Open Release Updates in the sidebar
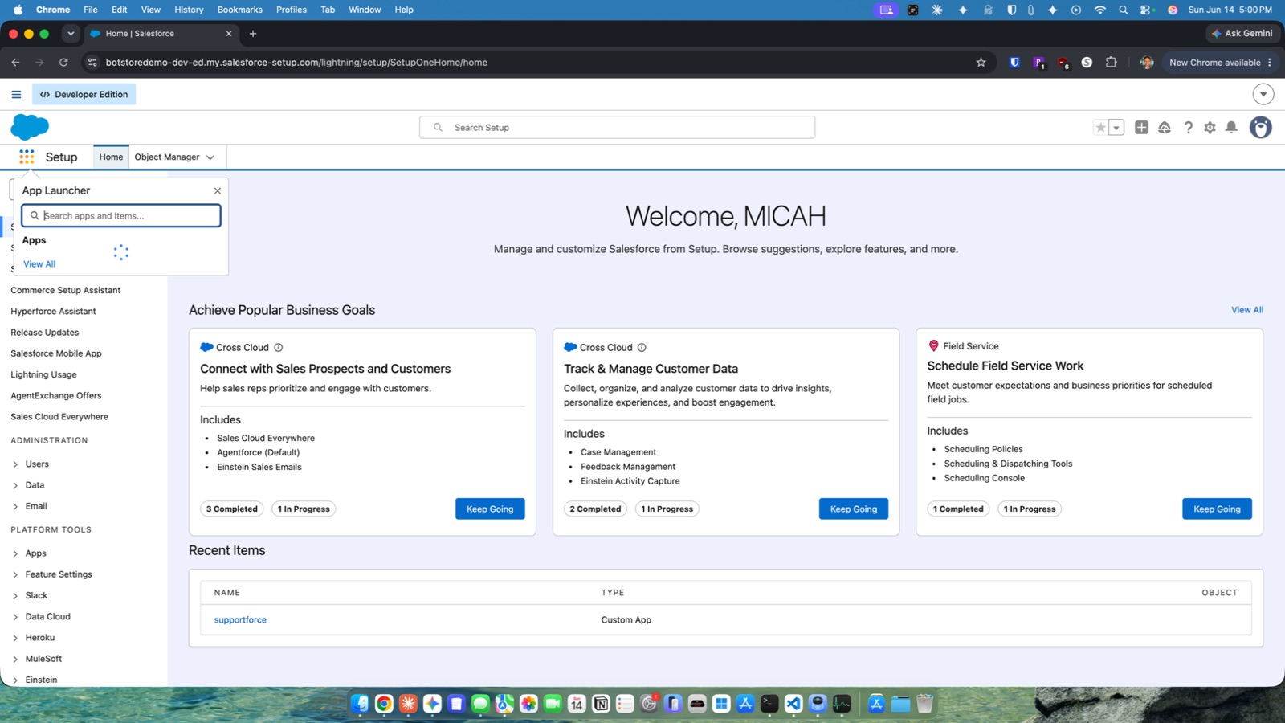Image resolution: width=1285 pixels, height=723 pixels. click(45, 333)
